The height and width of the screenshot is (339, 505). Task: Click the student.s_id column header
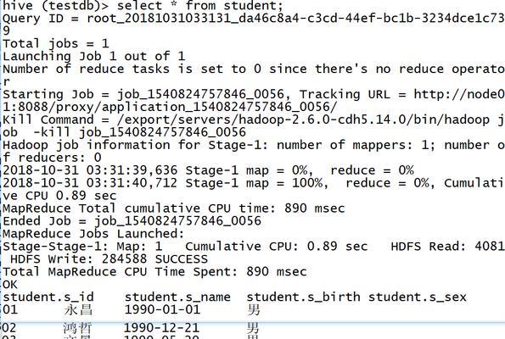click(x=48, y=297)
